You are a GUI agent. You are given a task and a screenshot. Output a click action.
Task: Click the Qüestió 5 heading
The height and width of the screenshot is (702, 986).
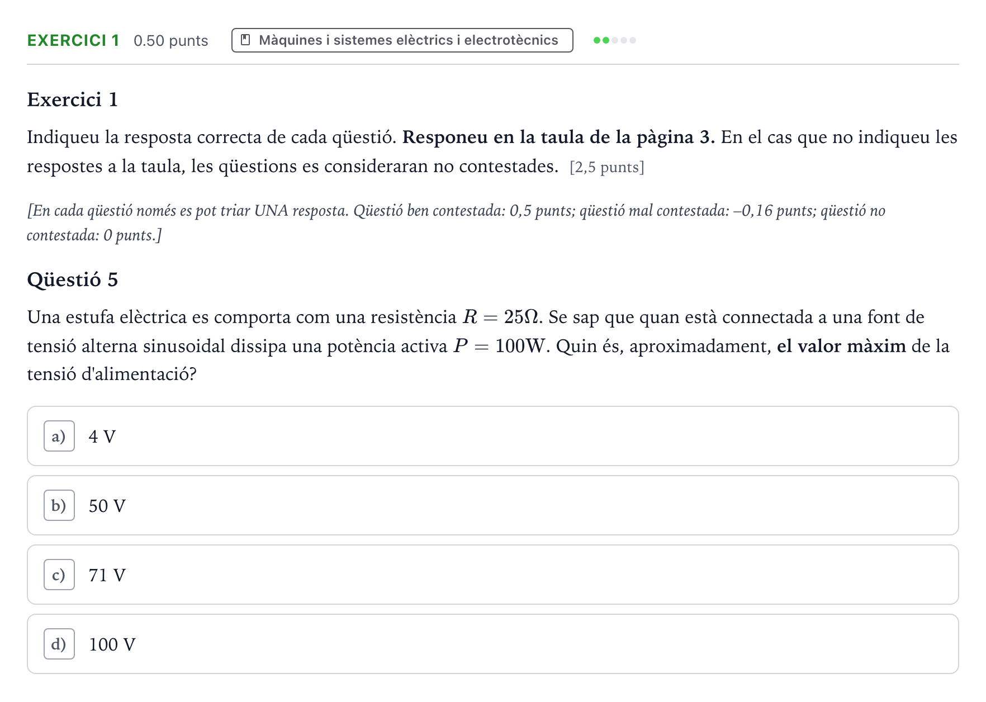click(73, 279)
